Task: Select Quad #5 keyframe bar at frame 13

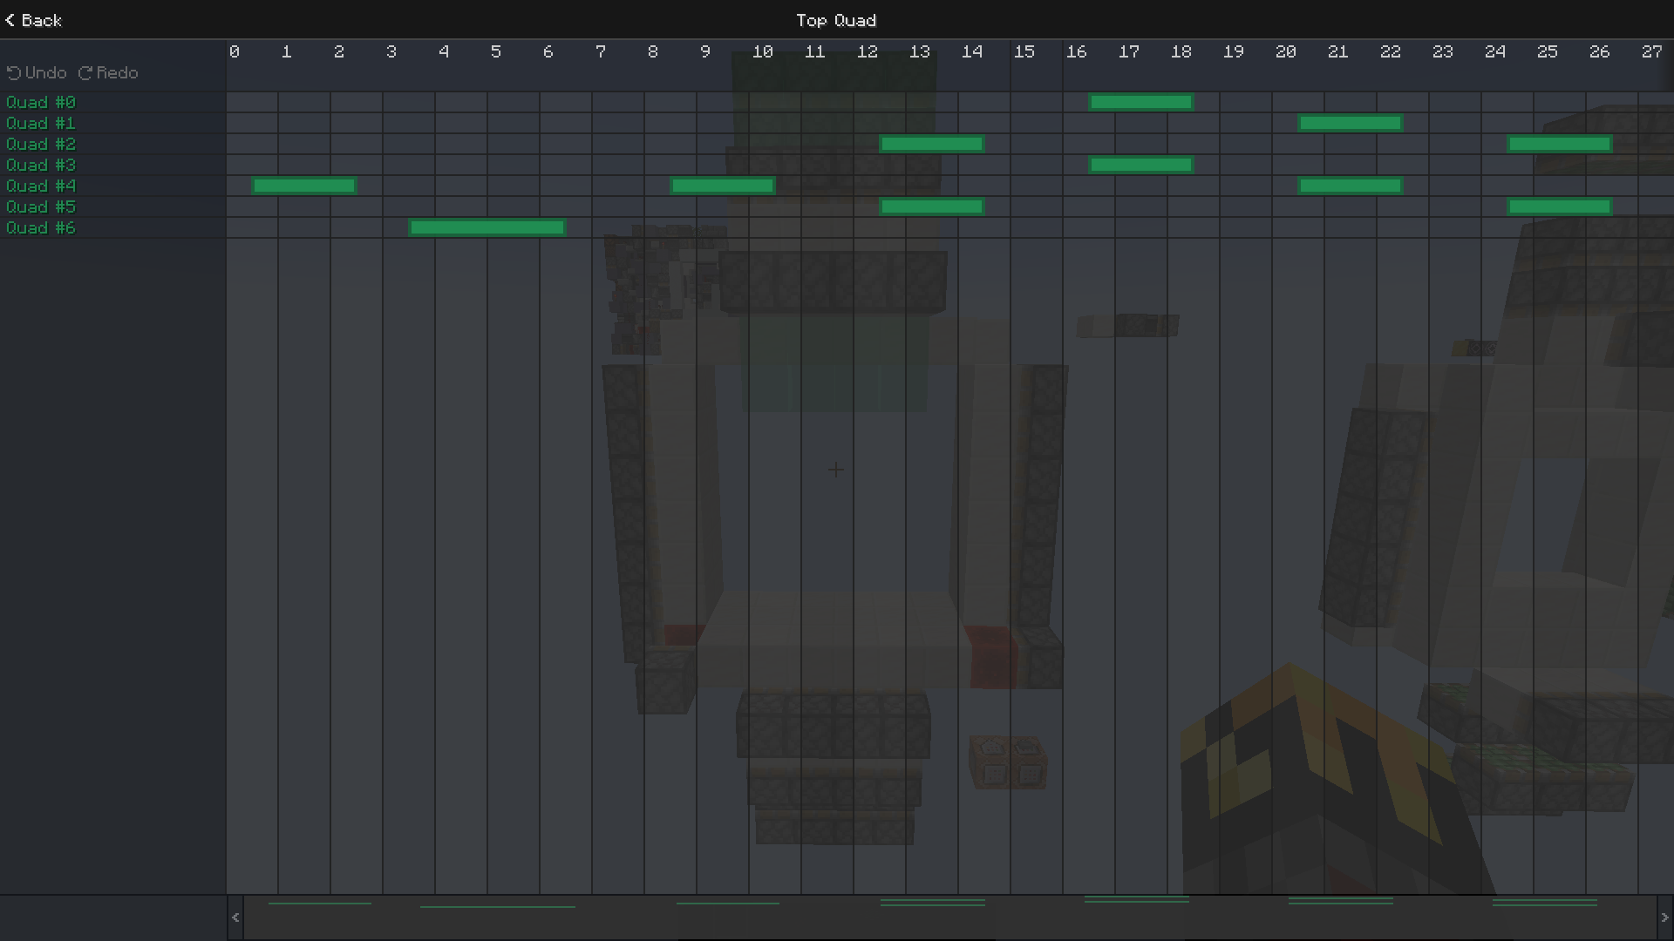Action: (932, 206)
